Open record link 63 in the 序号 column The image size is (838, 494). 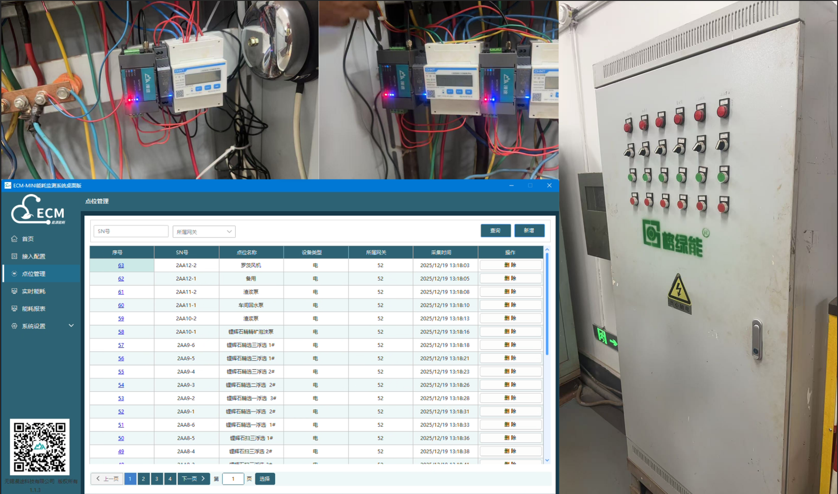[121, 266]
